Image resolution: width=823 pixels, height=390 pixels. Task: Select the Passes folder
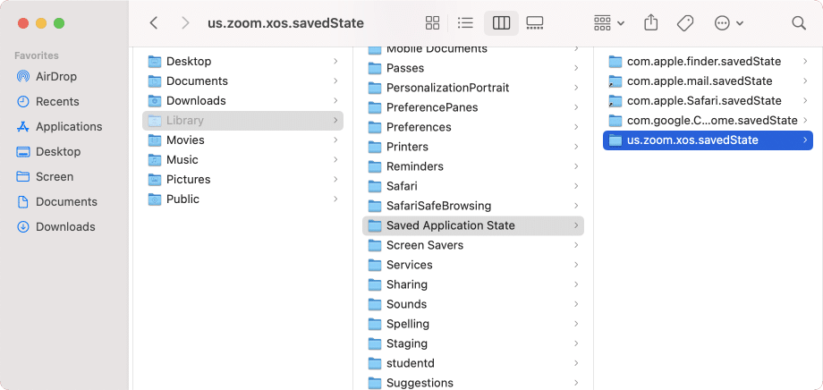point(473,68)
